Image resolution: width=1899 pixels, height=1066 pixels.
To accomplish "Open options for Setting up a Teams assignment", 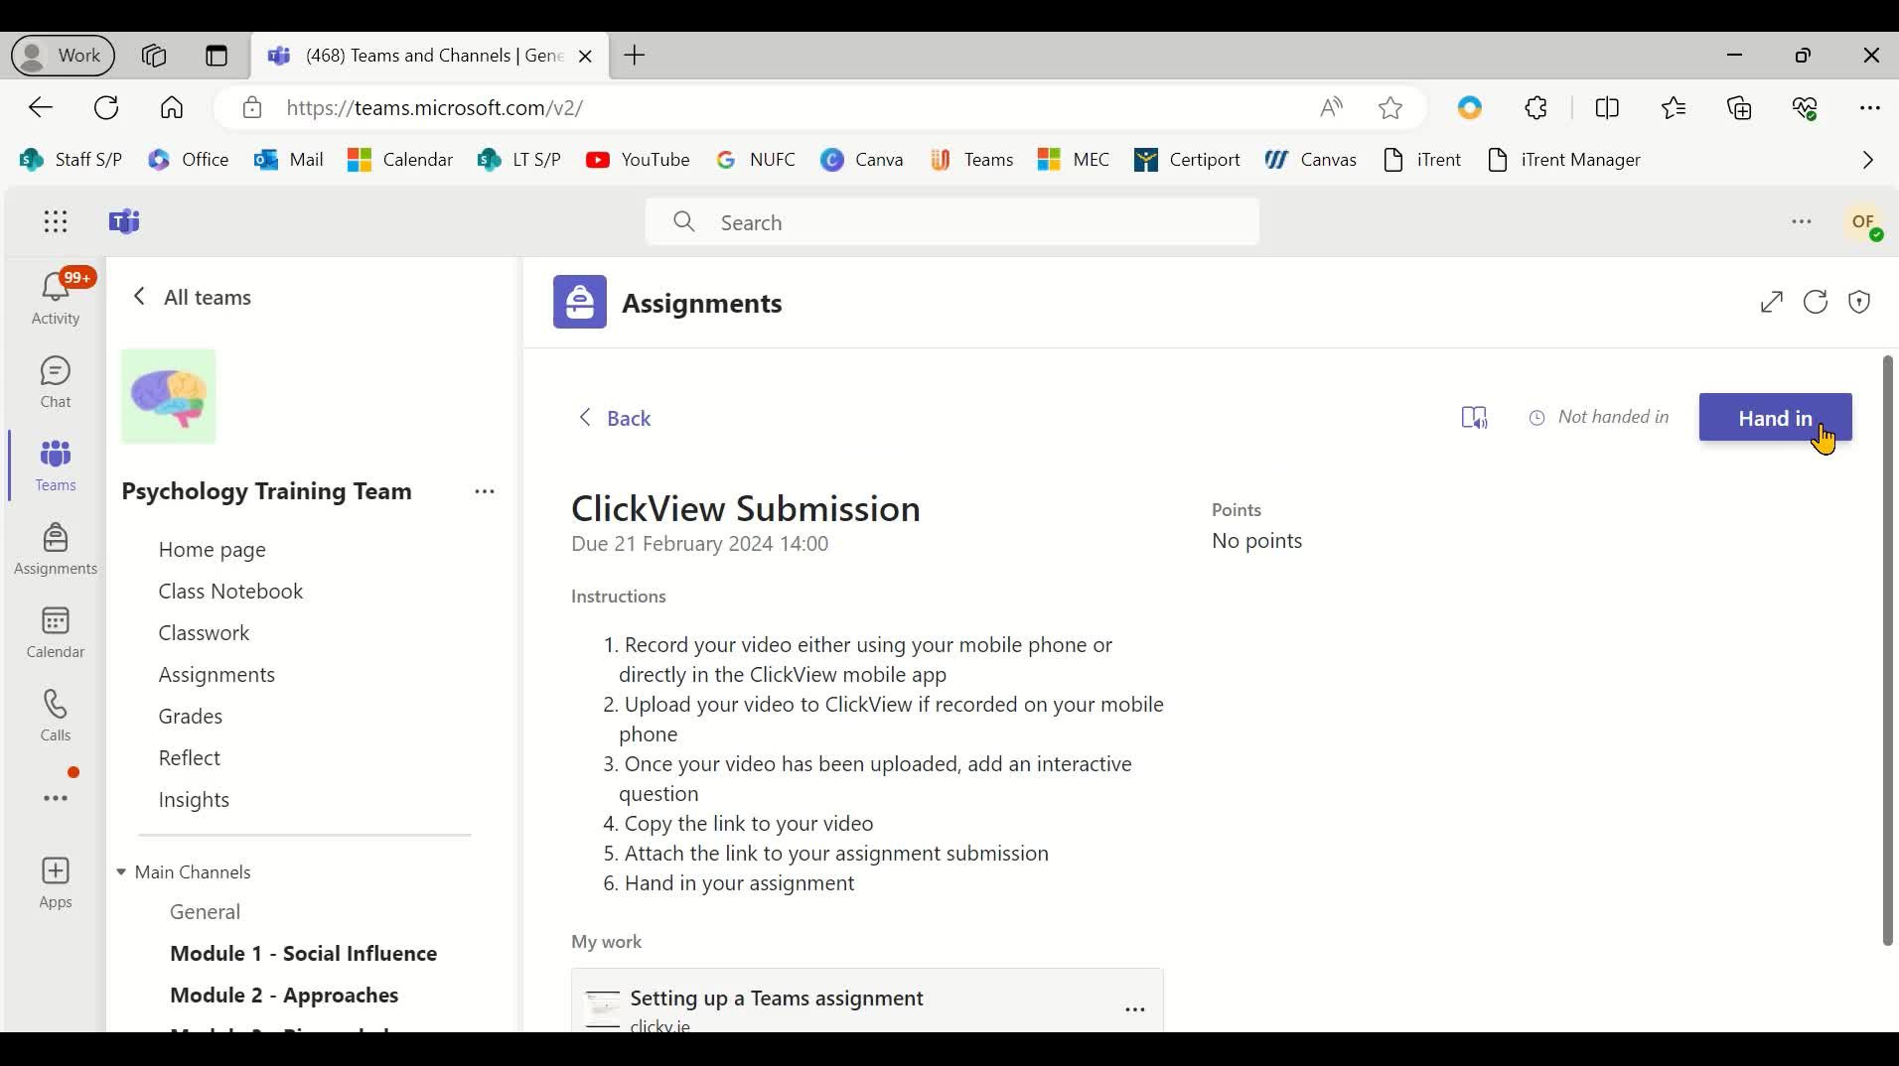I will tap(1135, 1008).
